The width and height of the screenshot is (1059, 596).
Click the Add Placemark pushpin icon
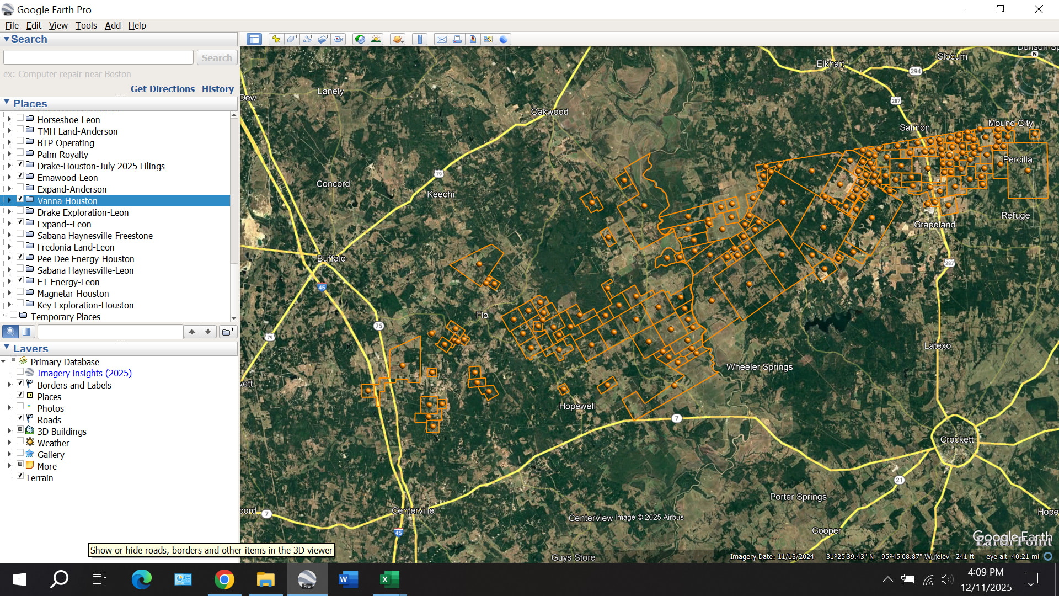(276, 39)
